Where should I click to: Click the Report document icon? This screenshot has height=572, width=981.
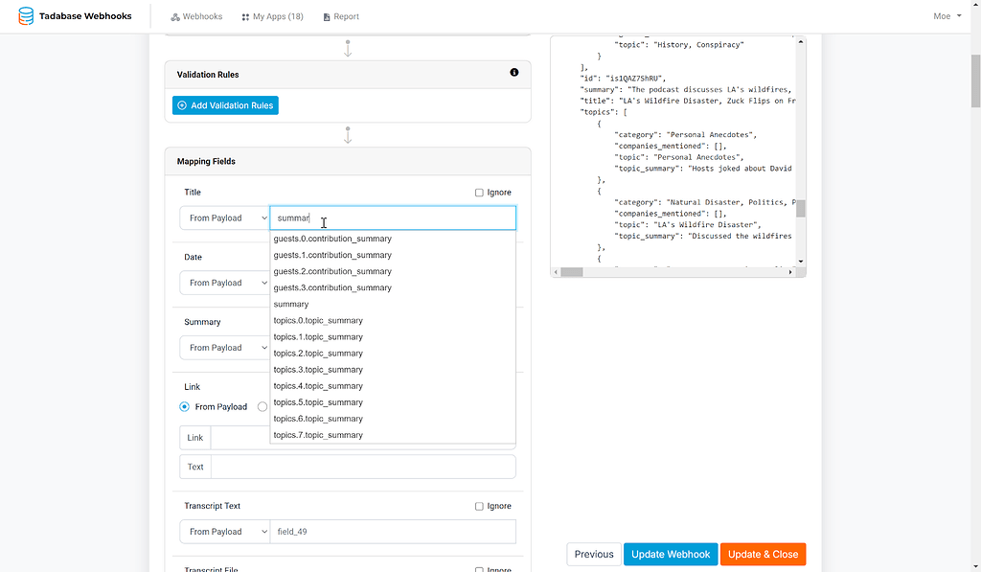click(327, 17)
